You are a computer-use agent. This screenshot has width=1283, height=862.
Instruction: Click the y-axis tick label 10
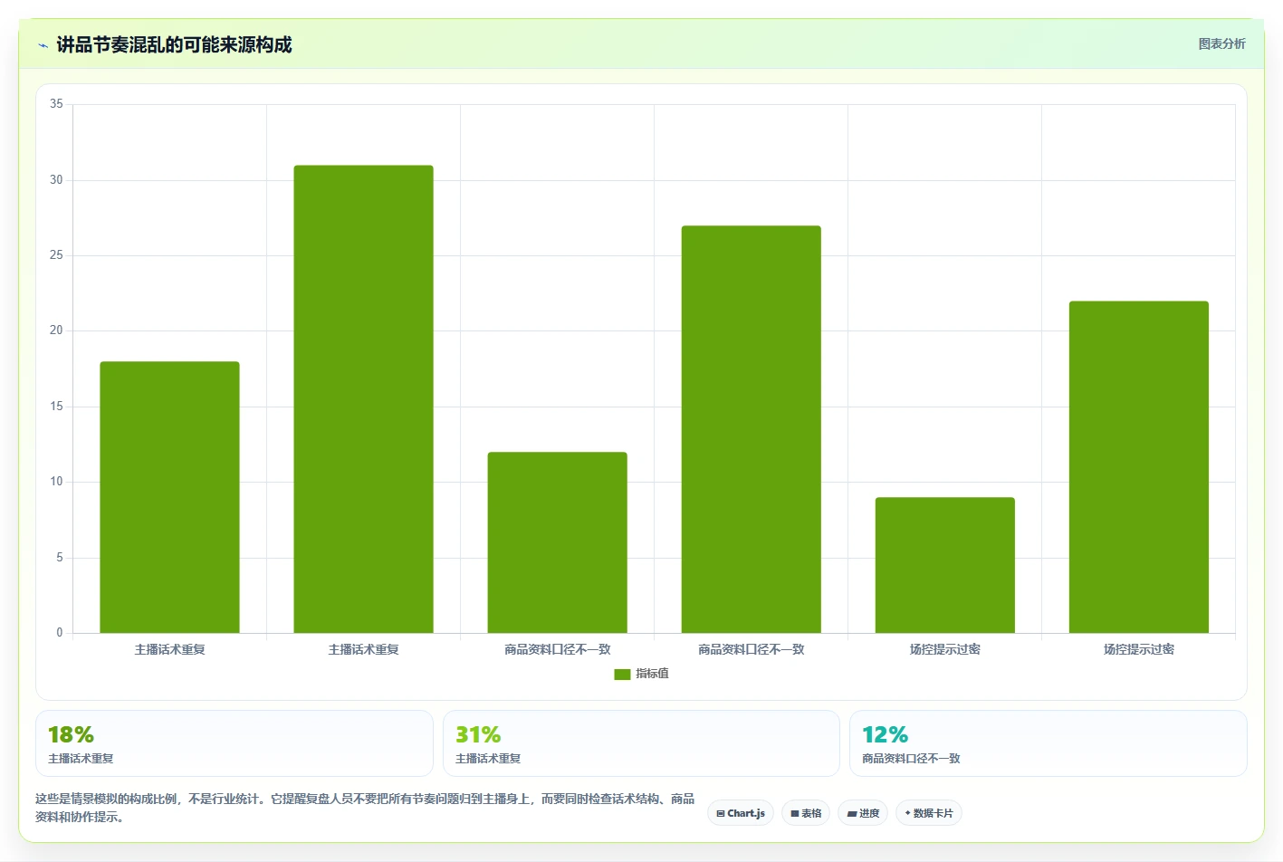pos(56,482)
